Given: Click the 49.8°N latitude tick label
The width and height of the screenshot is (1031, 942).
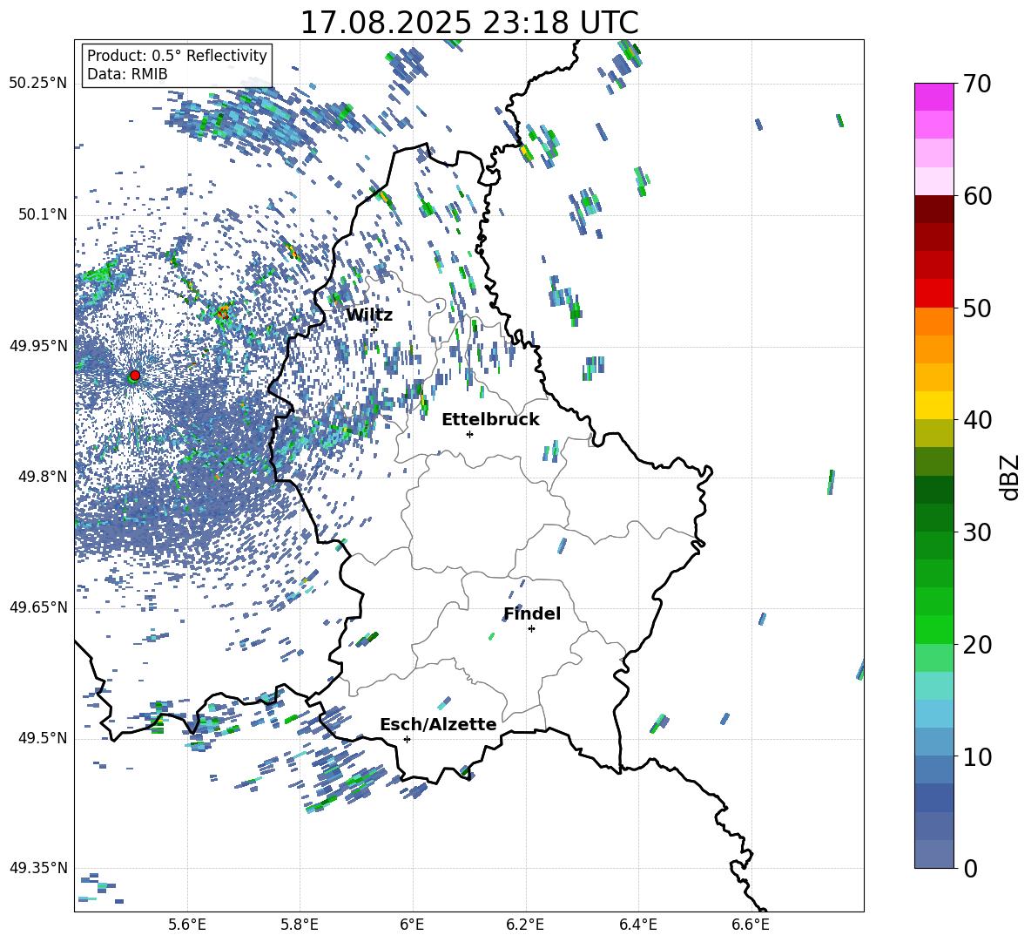Looking at the screenshot, I should pyautogui.click(x=42, y=477).
